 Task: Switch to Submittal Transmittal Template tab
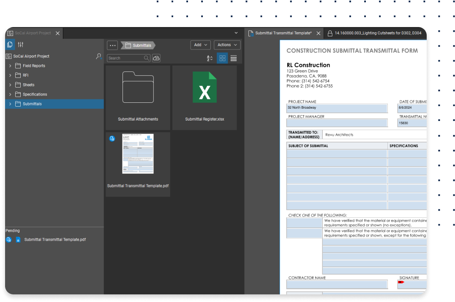(283, 33)
